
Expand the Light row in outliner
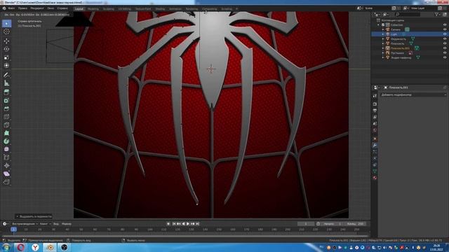pyautogui.click(x=383, y=34)
